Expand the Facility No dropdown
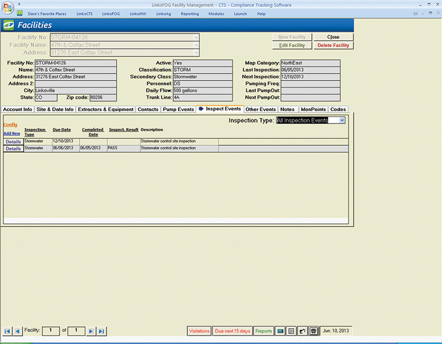 click(196, 37)
